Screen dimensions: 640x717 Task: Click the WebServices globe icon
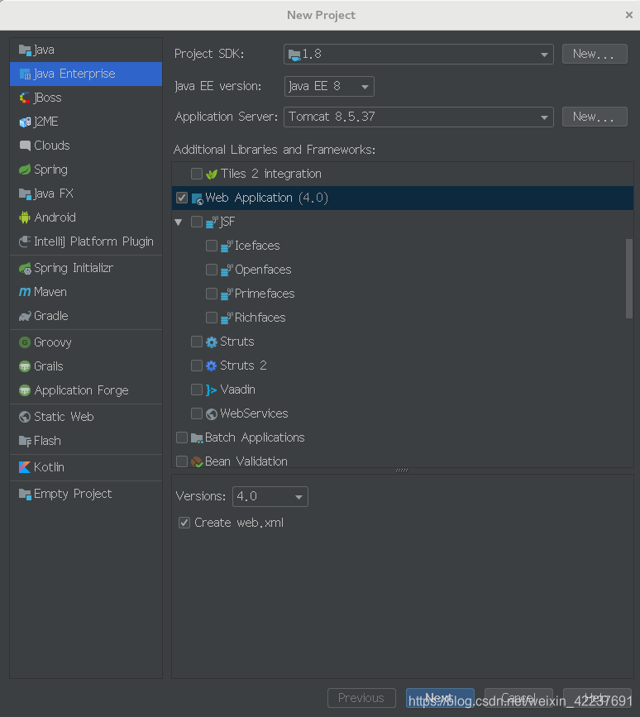(211, 413)
